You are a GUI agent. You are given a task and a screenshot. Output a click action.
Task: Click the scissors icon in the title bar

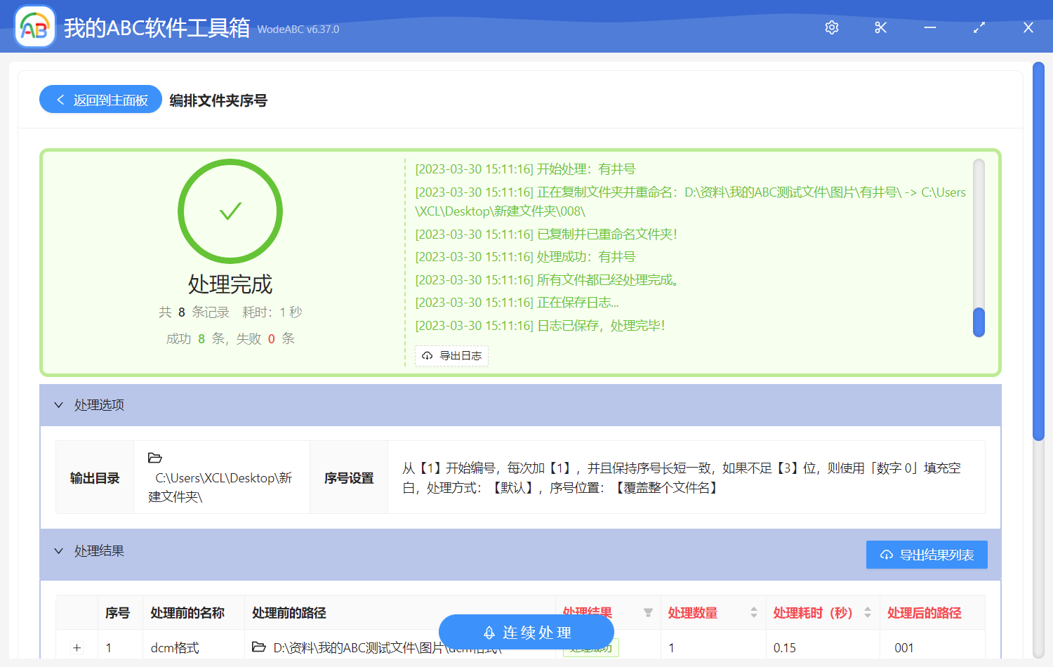(880, 27)
